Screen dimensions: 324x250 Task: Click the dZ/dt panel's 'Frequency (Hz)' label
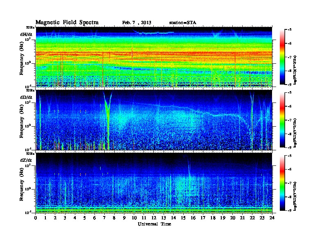22,184
